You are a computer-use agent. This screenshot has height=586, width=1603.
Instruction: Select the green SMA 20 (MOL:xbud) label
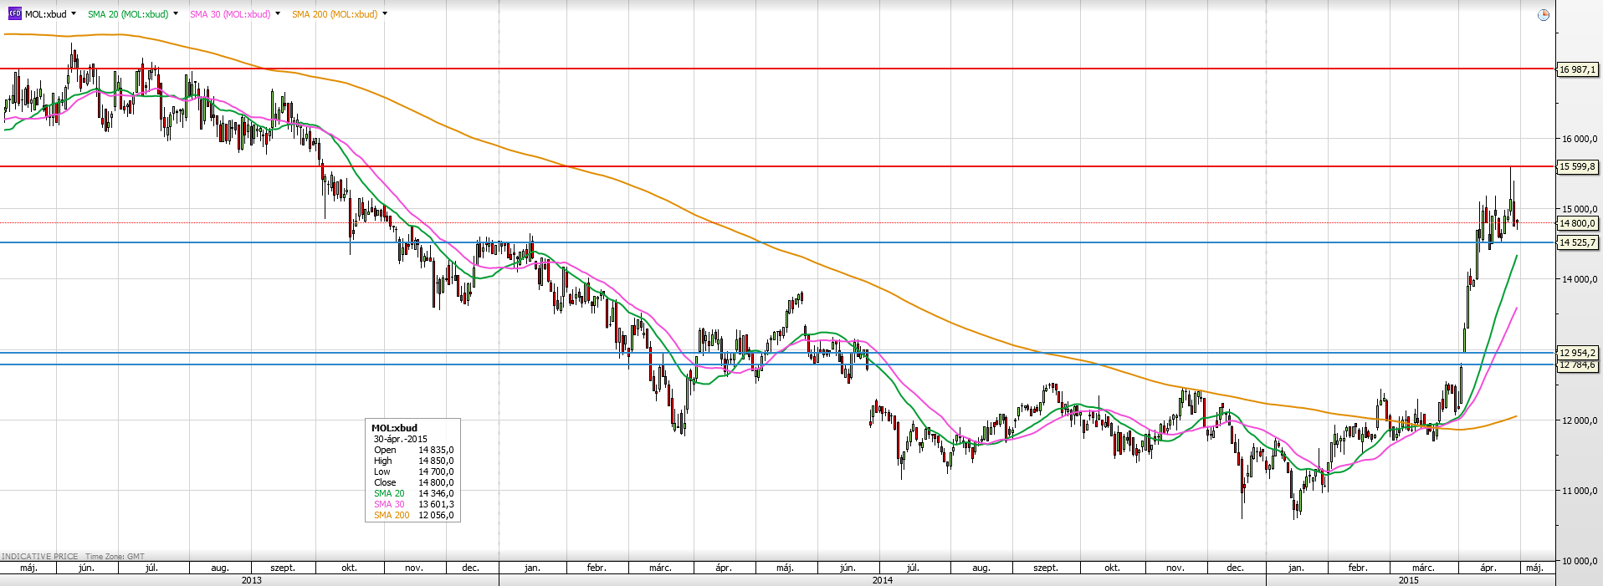[128, 14]
